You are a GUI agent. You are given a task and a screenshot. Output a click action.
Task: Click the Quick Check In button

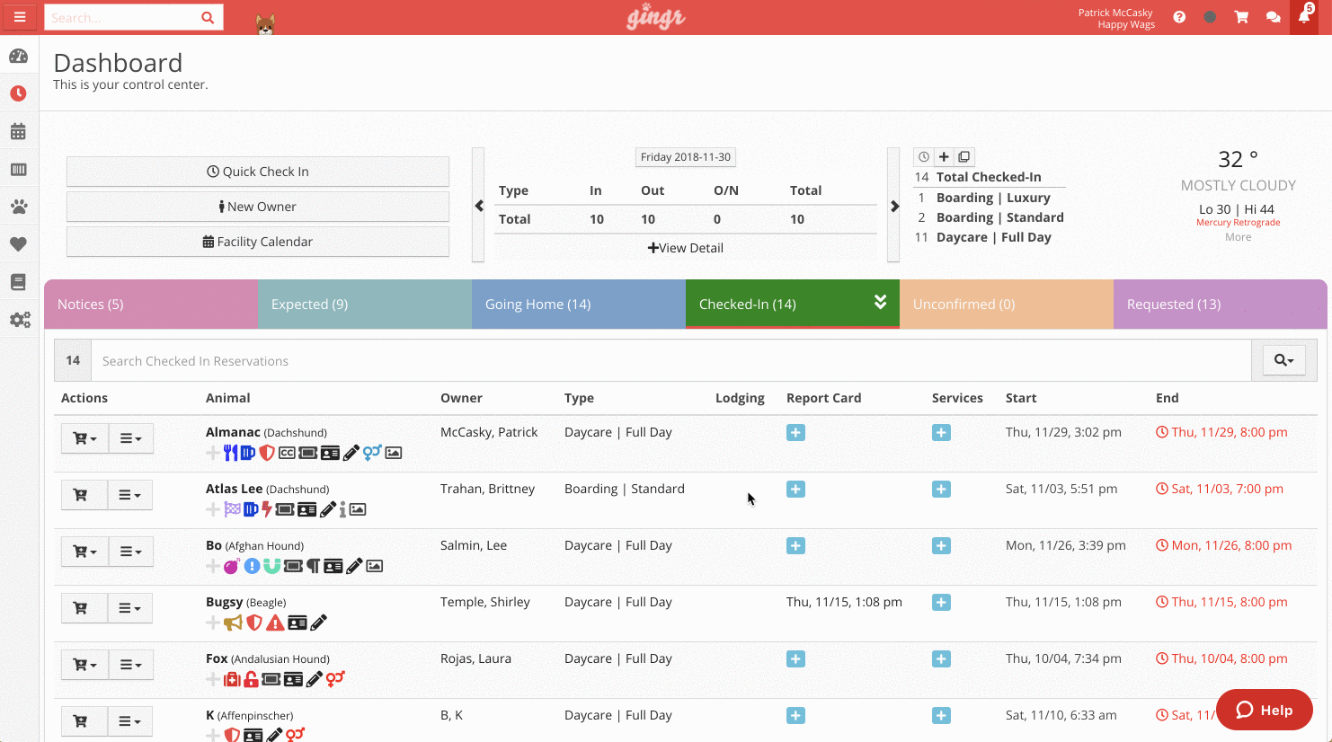258,171
